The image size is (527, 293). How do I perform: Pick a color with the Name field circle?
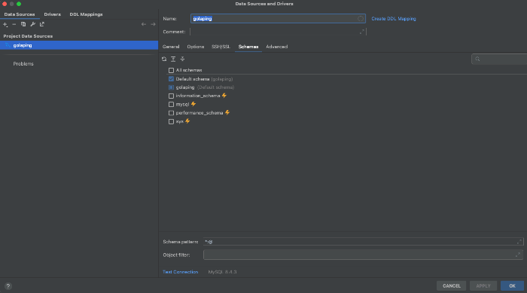[361, 19]
